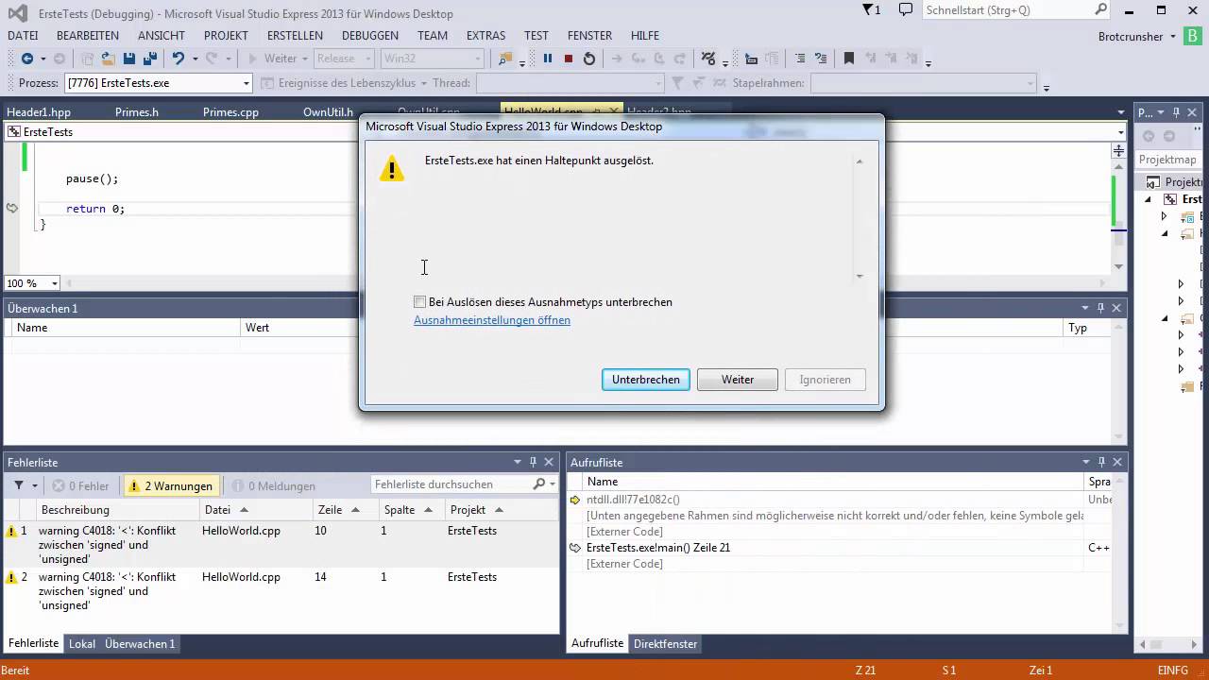Toggle the '0 Meldungen' filter
1209x680 pixels.
(x=274, y=485)
